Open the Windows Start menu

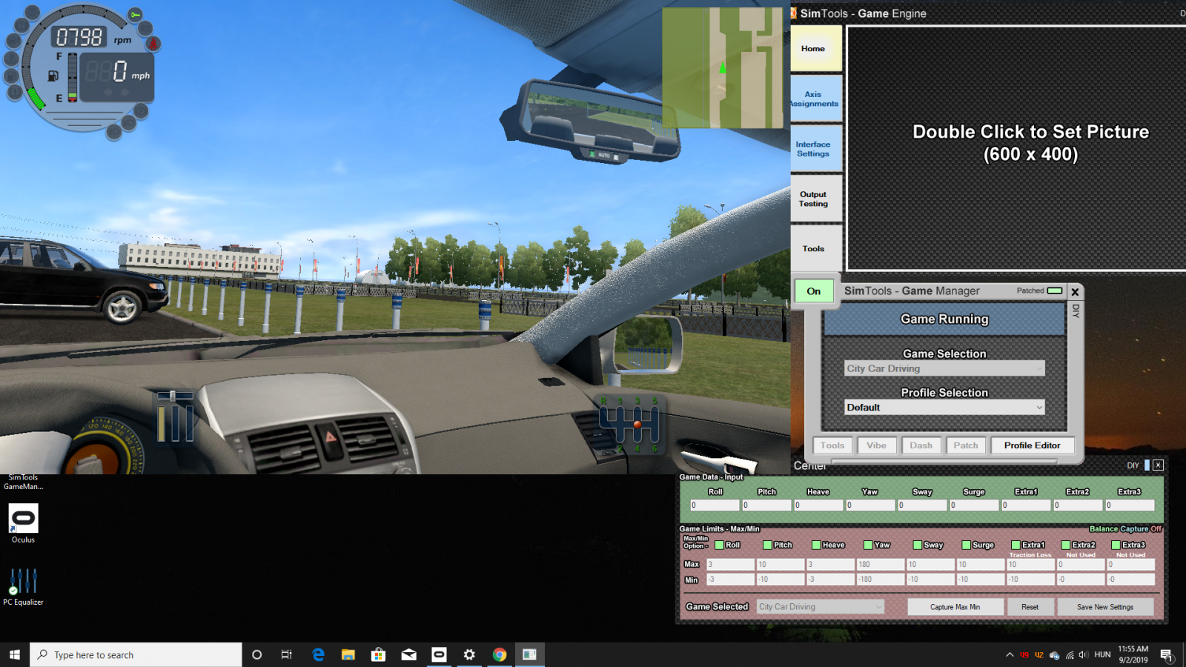coord(15,654)
